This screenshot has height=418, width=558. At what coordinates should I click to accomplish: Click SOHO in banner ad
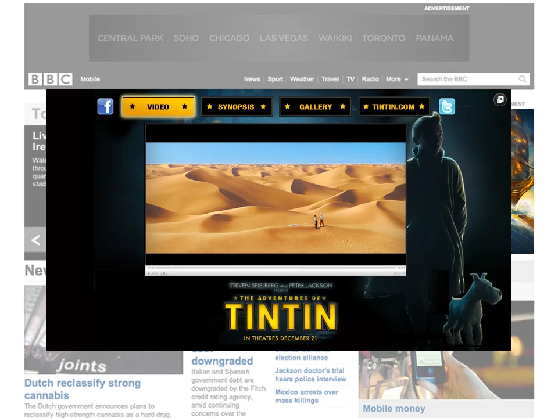(x=186, y=38)
